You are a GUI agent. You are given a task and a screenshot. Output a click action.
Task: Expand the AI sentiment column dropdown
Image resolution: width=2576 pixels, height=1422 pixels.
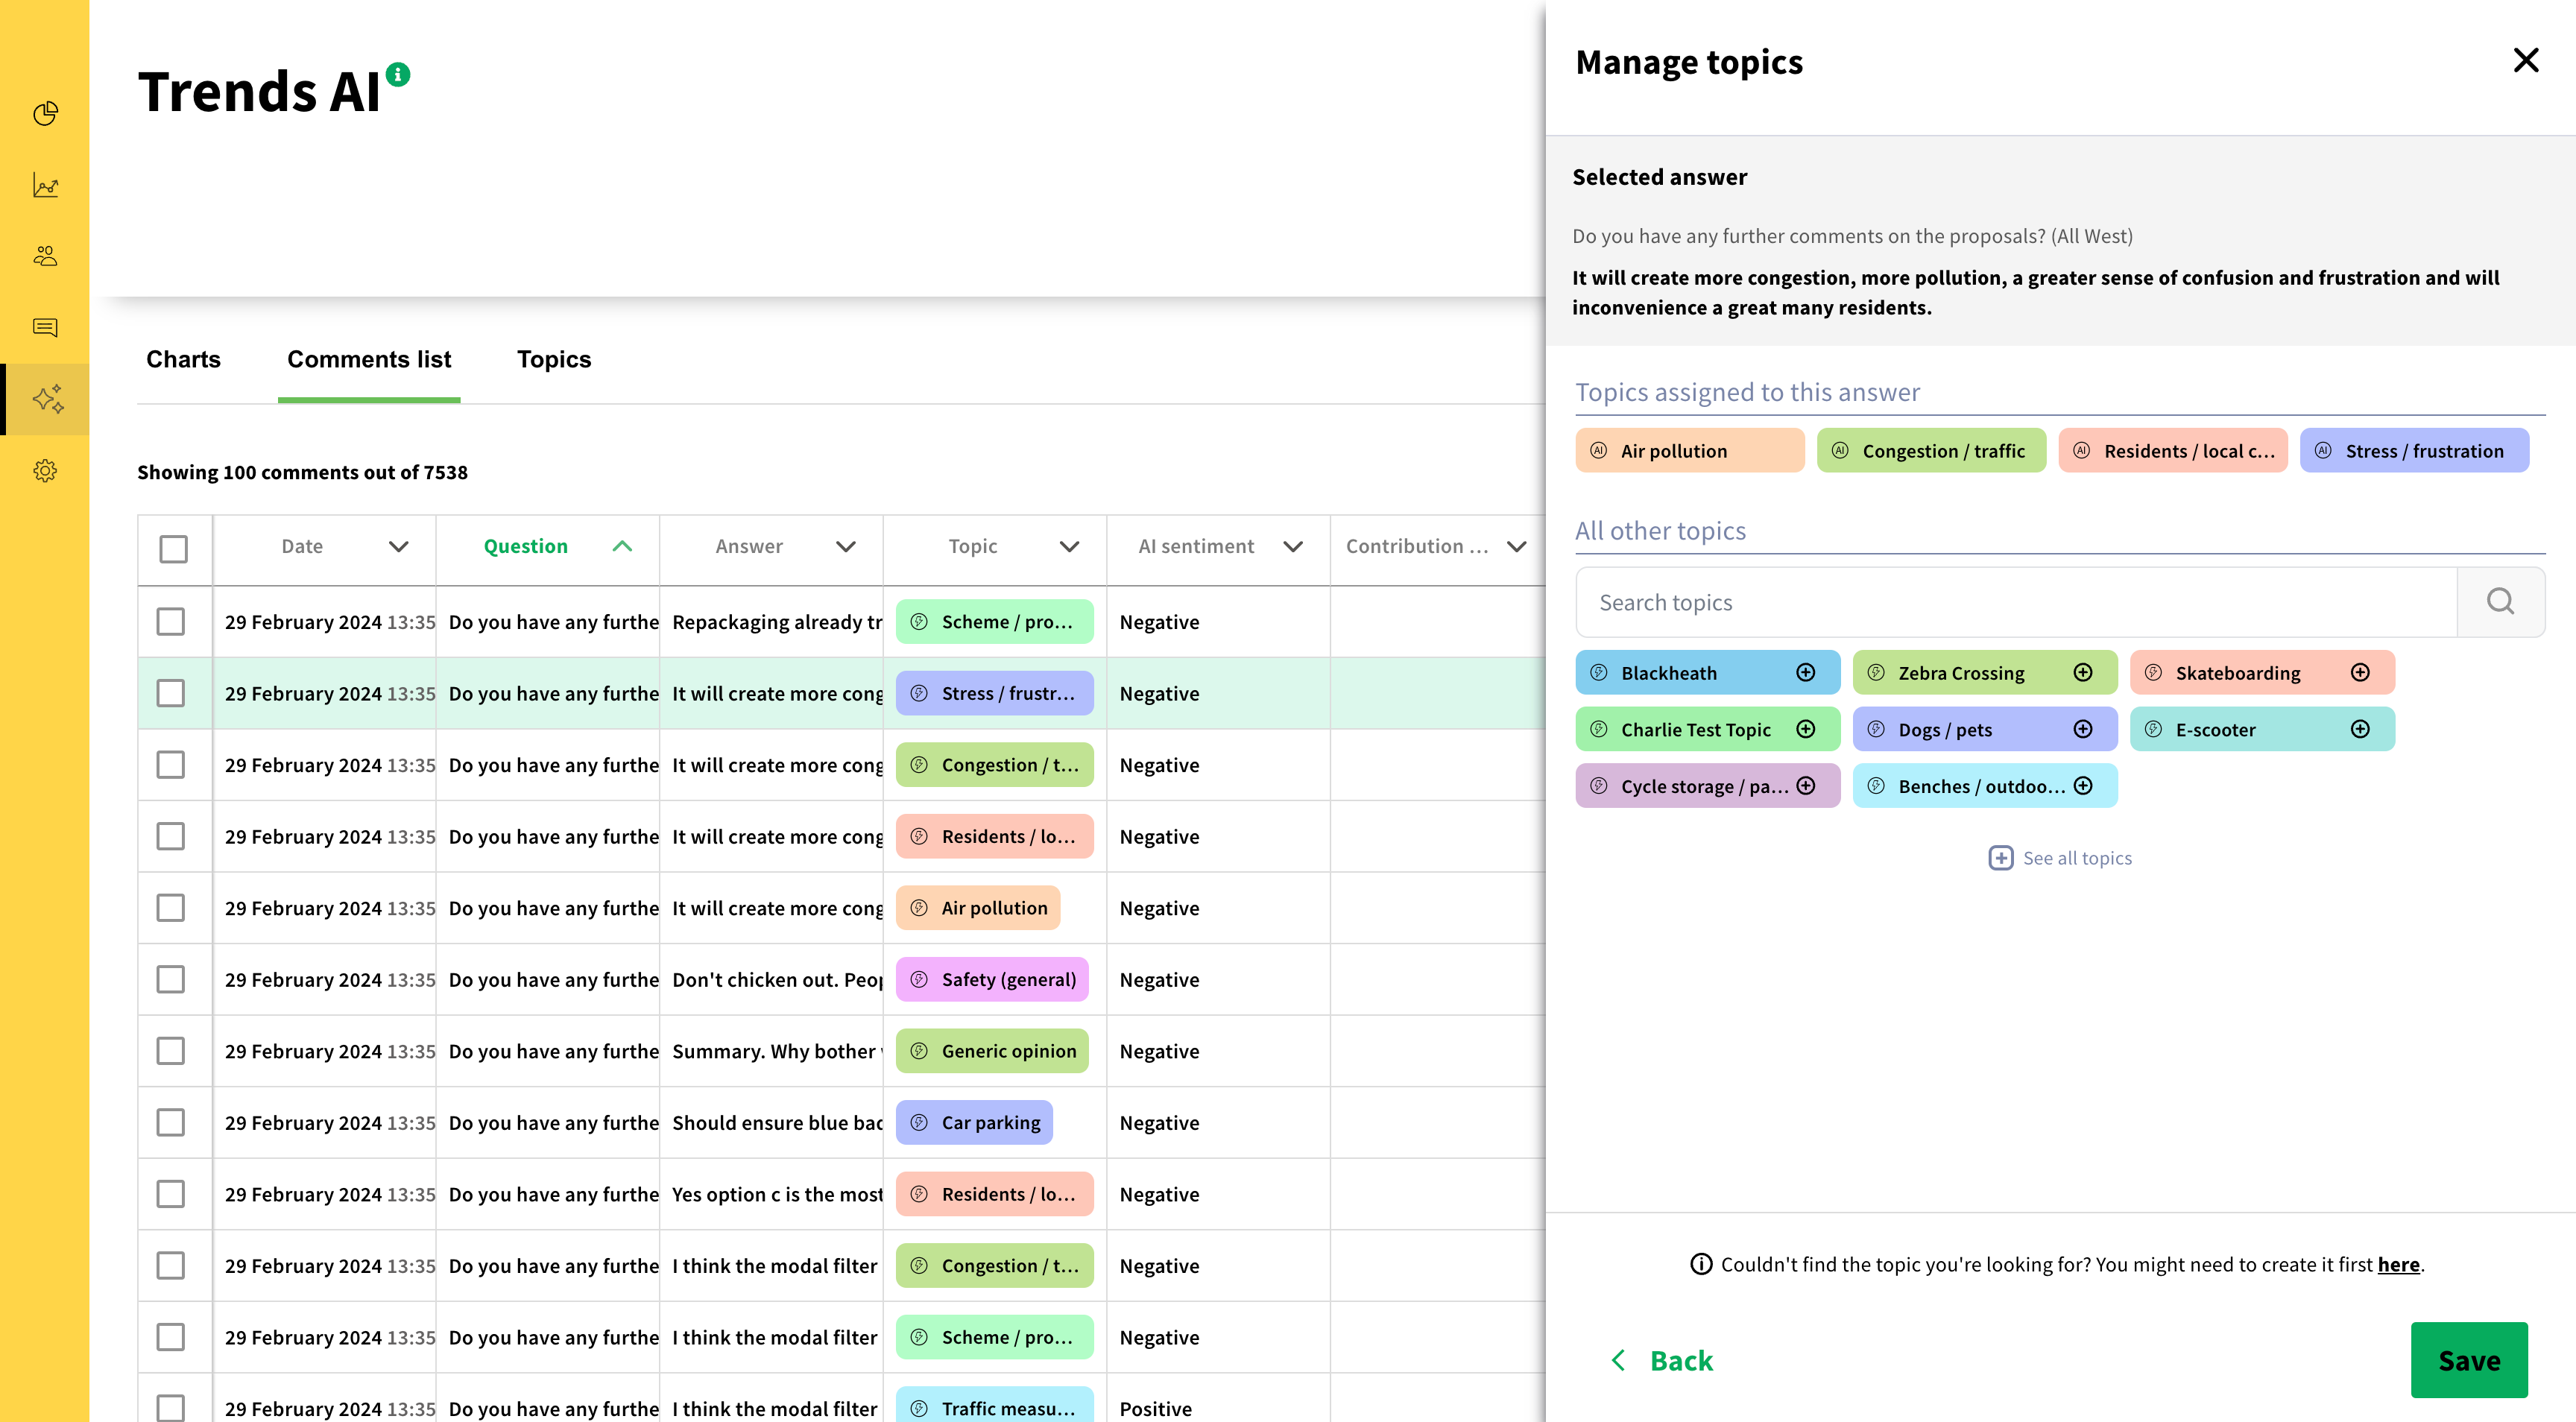pos(1292,547)
